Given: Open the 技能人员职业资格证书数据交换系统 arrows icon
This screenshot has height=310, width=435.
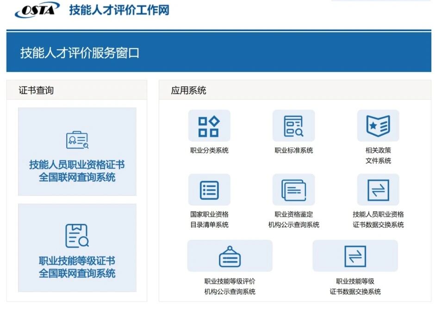Looking at the screenshot, I should [x=378, y=189].
